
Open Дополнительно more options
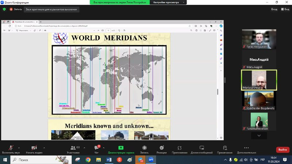[x=246, y=149]
